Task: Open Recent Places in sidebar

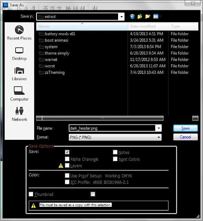Action: (19, 33)
